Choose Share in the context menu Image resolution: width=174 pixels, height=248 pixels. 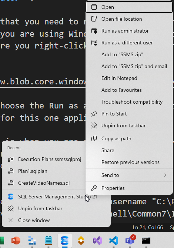(x=129, y=150)
